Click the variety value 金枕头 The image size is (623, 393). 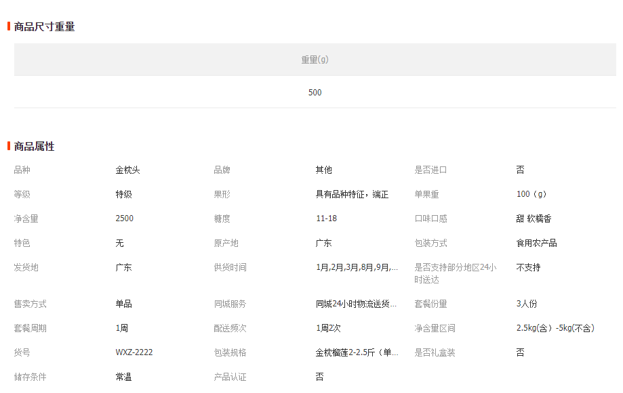point(127,170)
